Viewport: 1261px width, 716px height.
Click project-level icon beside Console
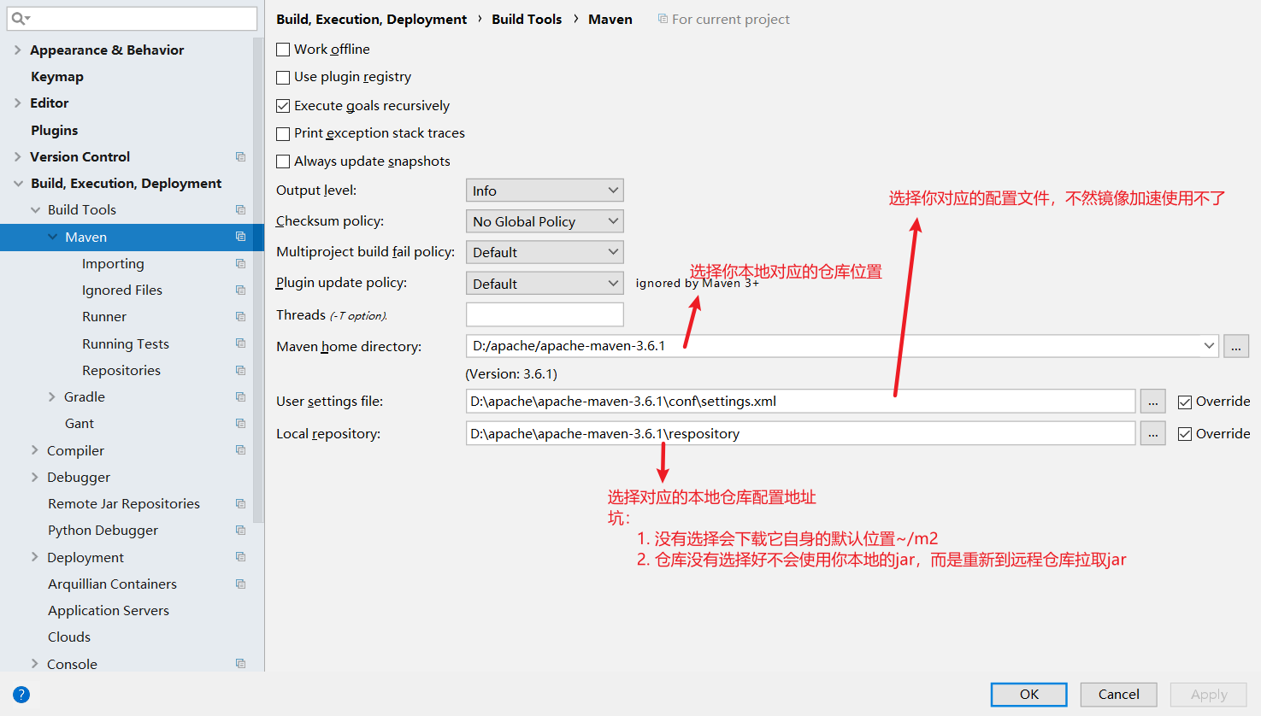click(240, 664)
